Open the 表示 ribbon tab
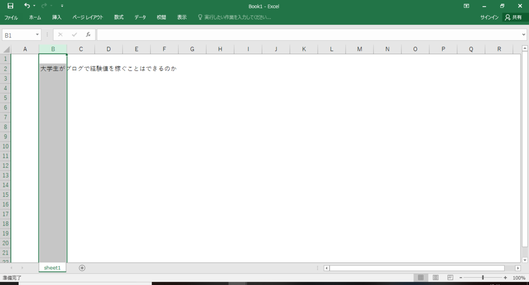Viewport: 529px width, 285px height. tap(182, 17)
